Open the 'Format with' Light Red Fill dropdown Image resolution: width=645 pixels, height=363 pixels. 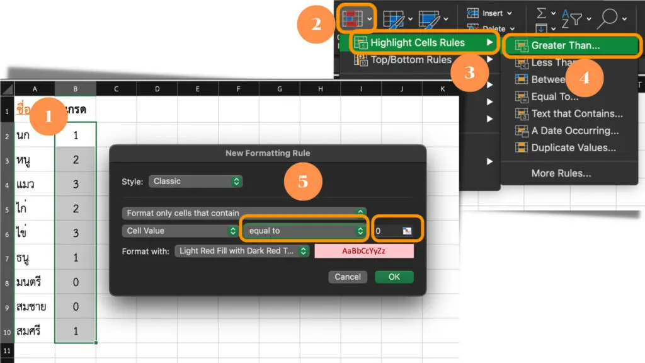click(x=242, y=251)
